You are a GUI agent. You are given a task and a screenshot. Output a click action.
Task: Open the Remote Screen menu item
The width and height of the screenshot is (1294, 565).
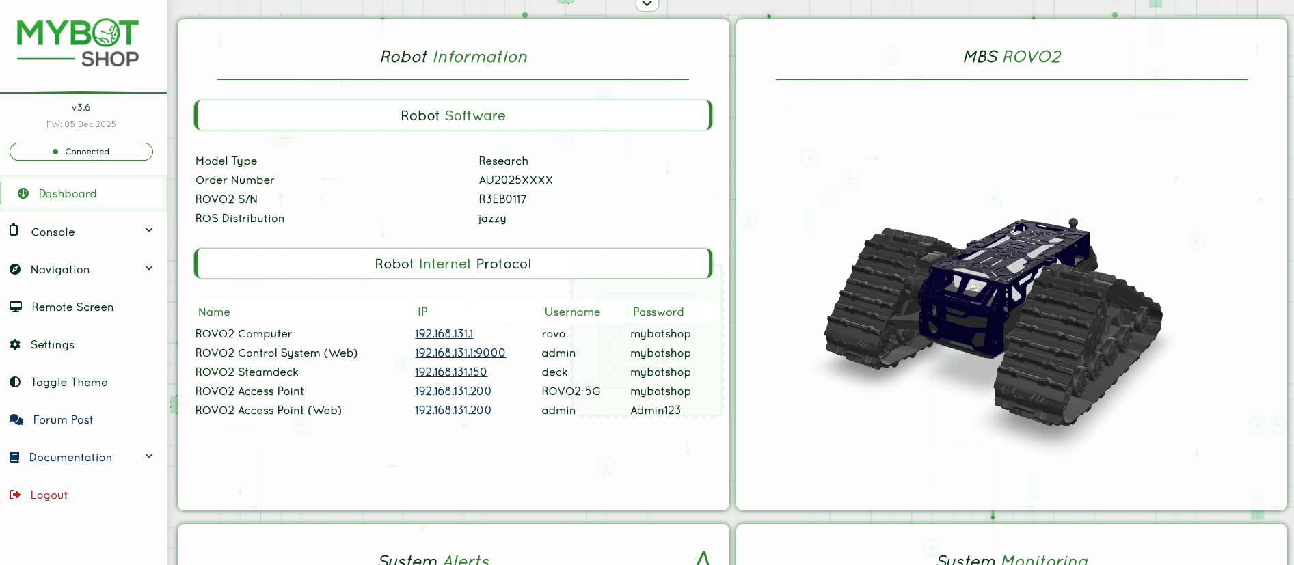coord(72,307)
